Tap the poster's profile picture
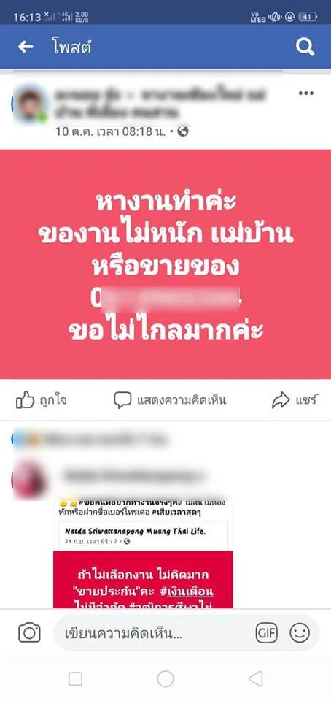 [29, 104]
